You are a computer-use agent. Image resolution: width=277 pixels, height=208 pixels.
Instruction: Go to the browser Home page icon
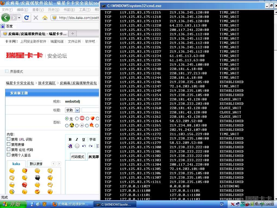pos(45,18)
